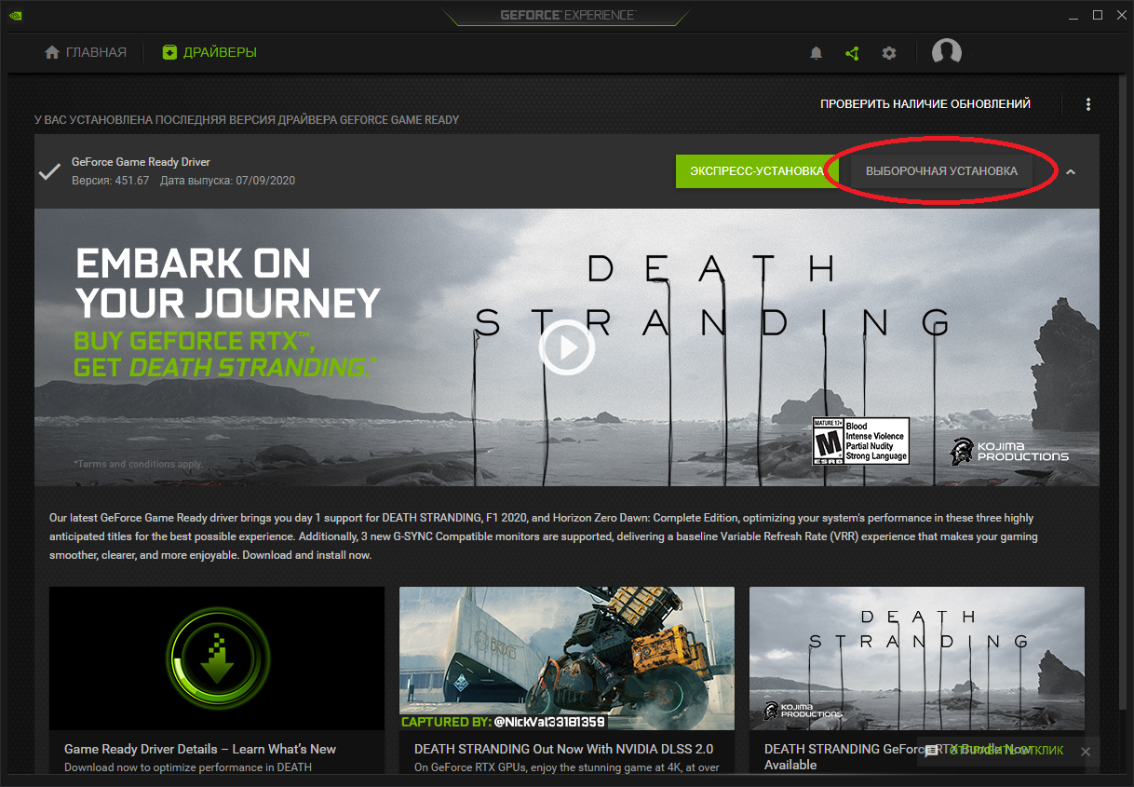Collapse the driver details chevron
Viewport: 1134px width, 787px height.
pyautogui.click(x=1071, y=171)
